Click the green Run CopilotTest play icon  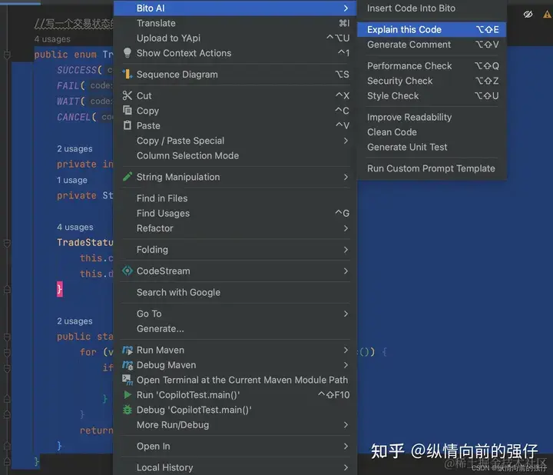pos(127,394)
